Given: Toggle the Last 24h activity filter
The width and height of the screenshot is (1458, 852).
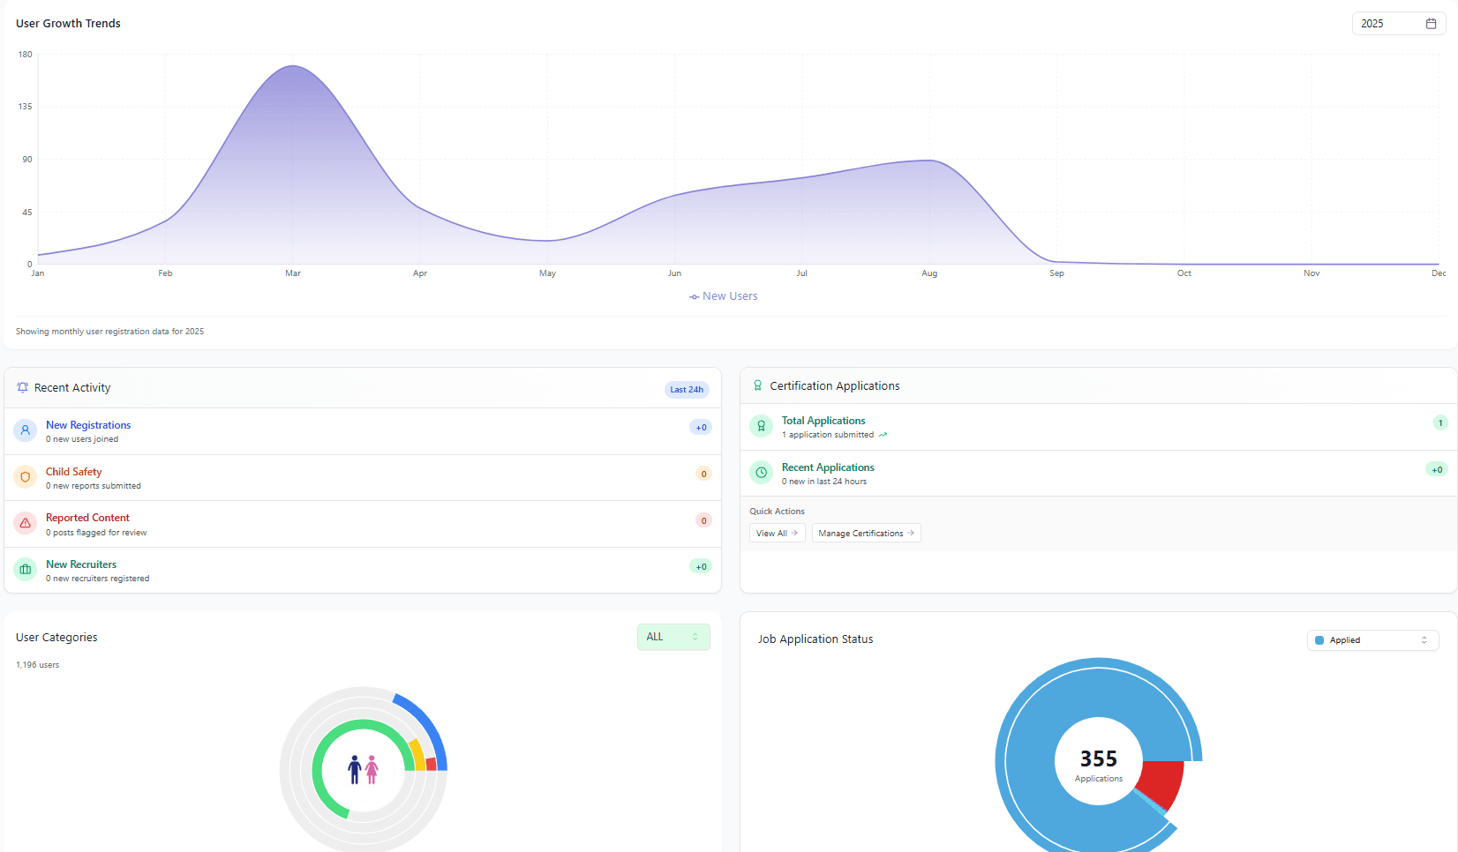Looking at the screenshot, I should coord(687,389).
